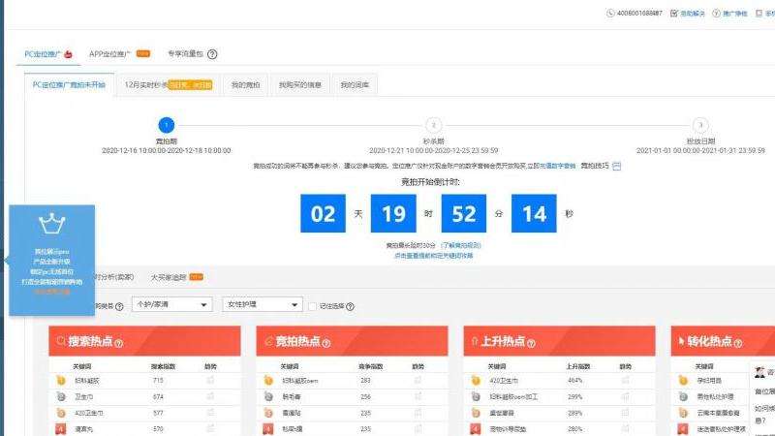Toggle the 记住选择 checkbox
The width and height of the screenshot is (775, 436).
click(x=311, y=305)
